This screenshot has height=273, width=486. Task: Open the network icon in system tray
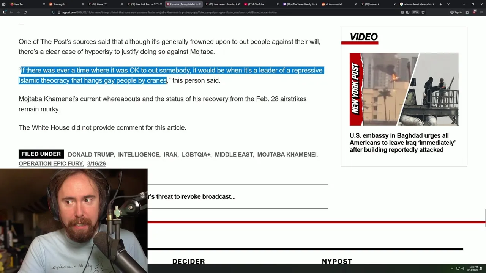tap(458, 268)
